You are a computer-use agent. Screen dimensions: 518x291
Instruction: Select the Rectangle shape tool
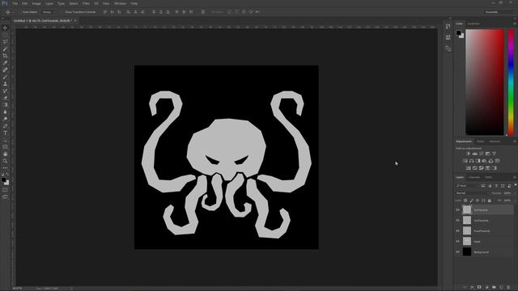pos(5,147)
